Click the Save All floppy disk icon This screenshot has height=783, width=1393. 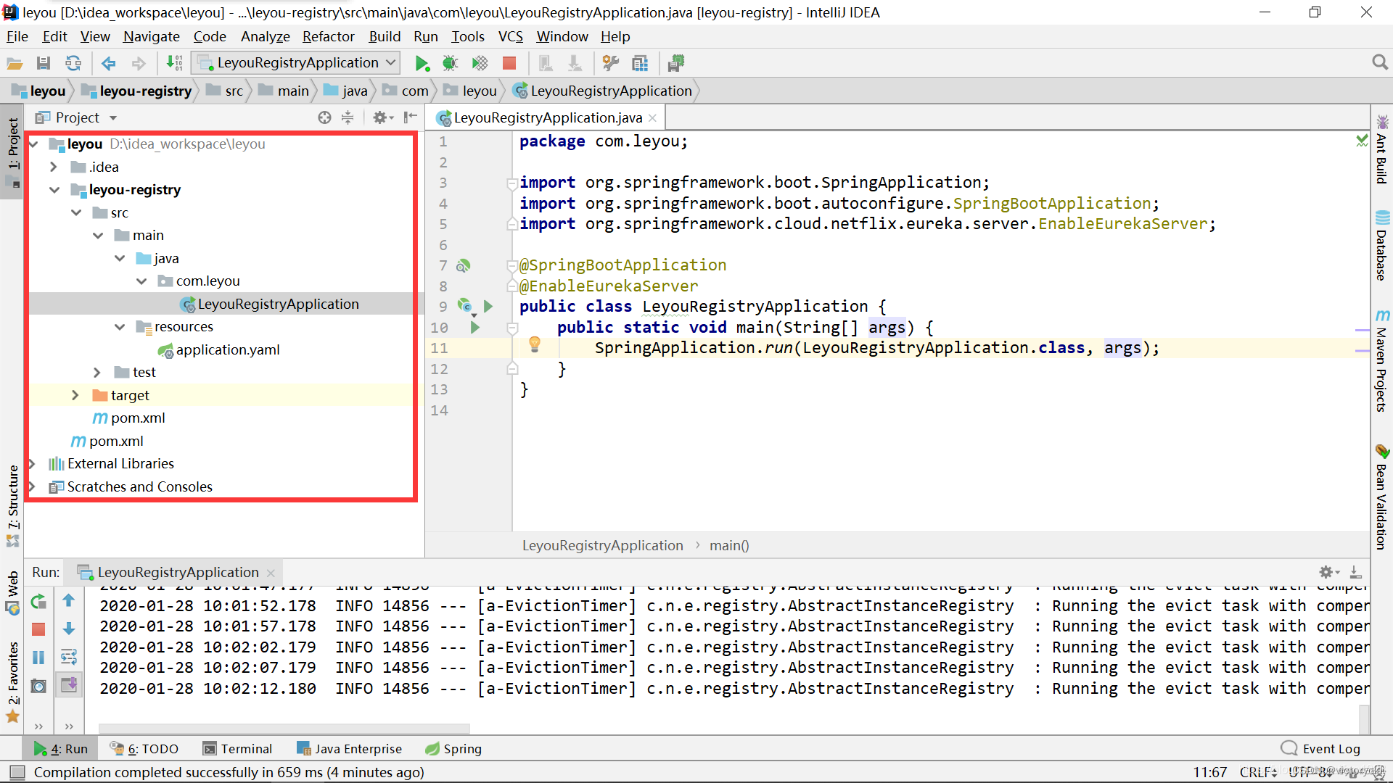click(x=44, y=64)
